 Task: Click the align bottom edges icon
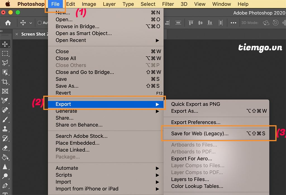click(x=210, y=23)
